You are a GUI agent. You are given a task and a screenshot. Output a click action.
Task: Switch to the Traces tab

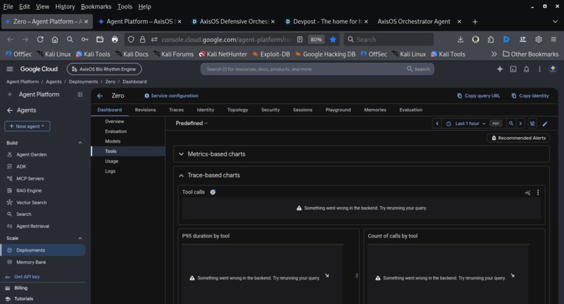point(176,110)
